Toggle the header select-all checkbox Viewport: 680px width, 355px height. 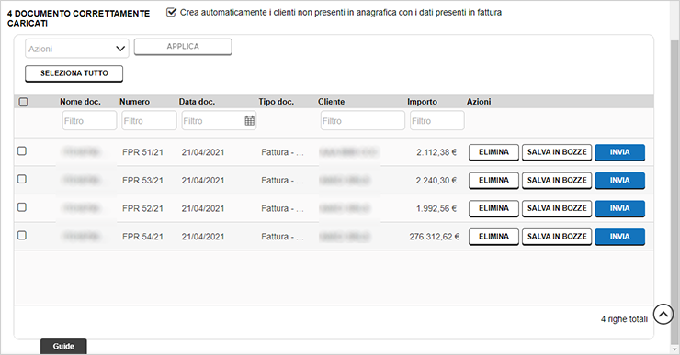[23, 102]
